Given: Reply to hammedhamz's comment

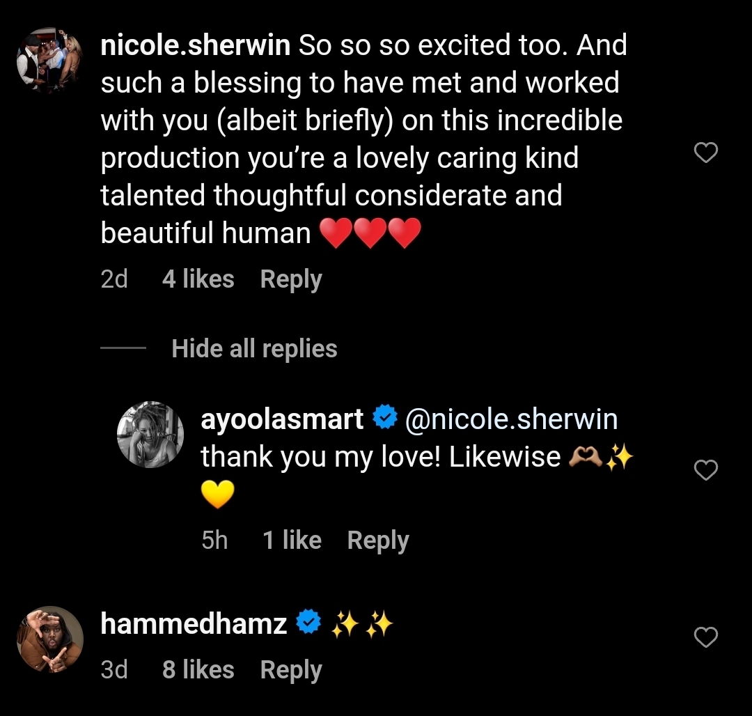Looking at the screenshot, I should tap(291, 670).
